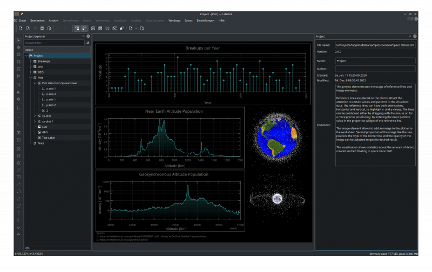Click the filter options icon beside Search/Filter
The image size is (432, 272).
pos(88,43)
